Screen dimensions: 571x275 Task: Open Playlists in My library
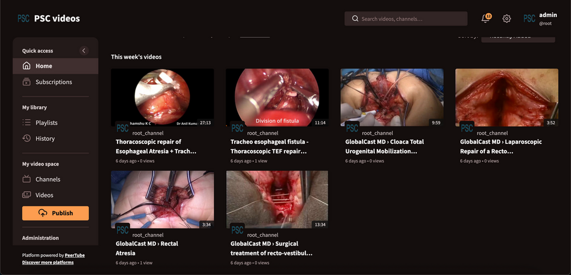55,123
